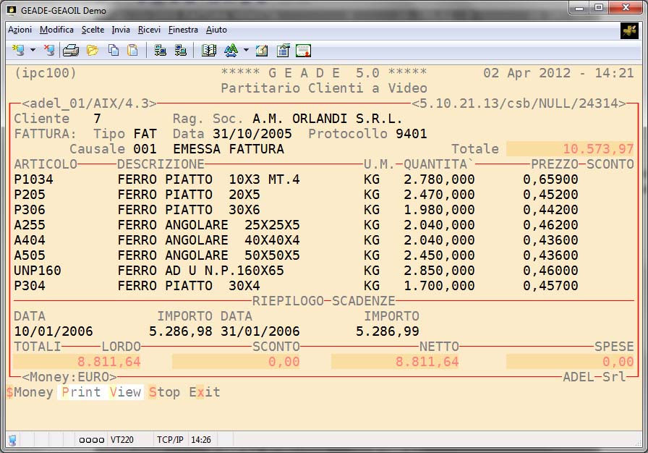This screenshot has height=453, width=648.
Task: Click the connection status icon in status bar
Action: pyautogui.click(x=13, y=440)
